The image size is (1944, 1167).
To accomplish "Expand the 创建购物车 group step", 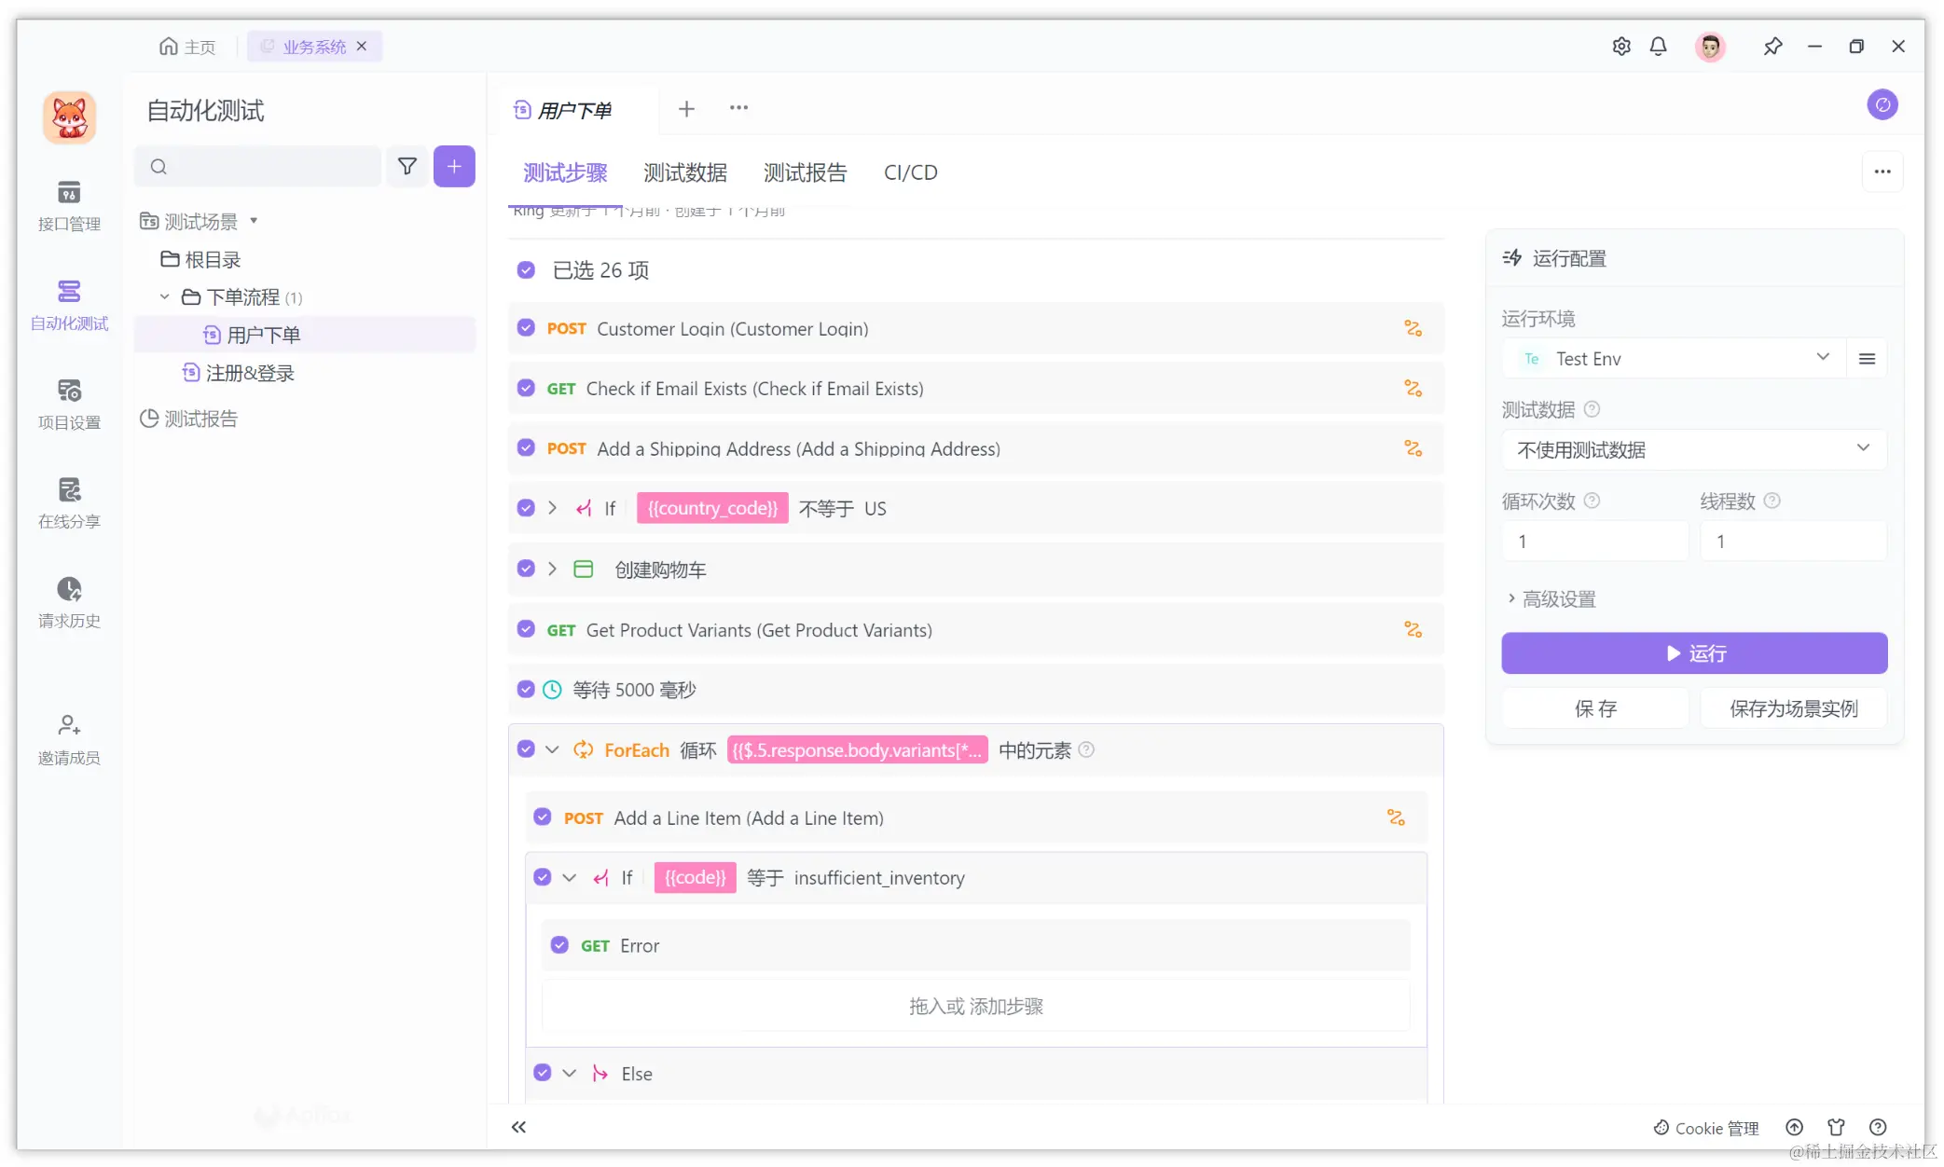I will 552,569.
